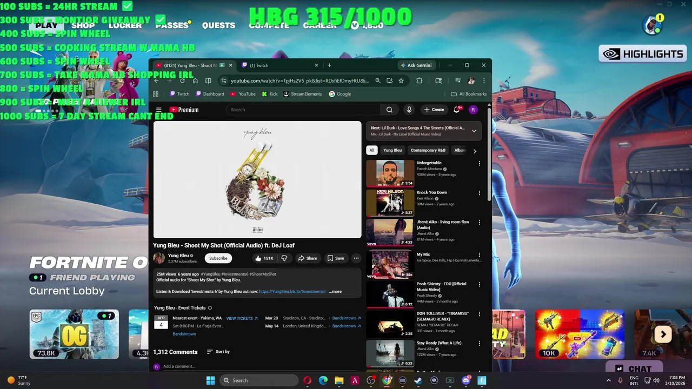Screen dimensions: 692x389
Task: Advance Fortnite game carousel with right arrow
Action: point(663,334)
